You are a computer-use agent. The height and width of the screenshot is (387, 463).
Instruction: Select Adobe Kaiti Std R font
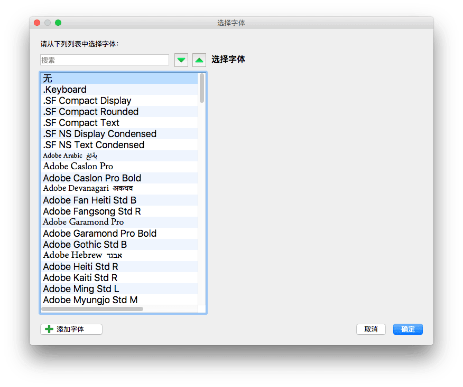coord(119,278)
